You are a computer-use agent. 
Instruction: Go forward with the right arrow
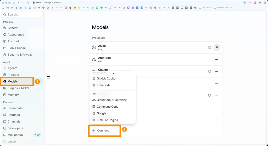click(x=24, y=3)
